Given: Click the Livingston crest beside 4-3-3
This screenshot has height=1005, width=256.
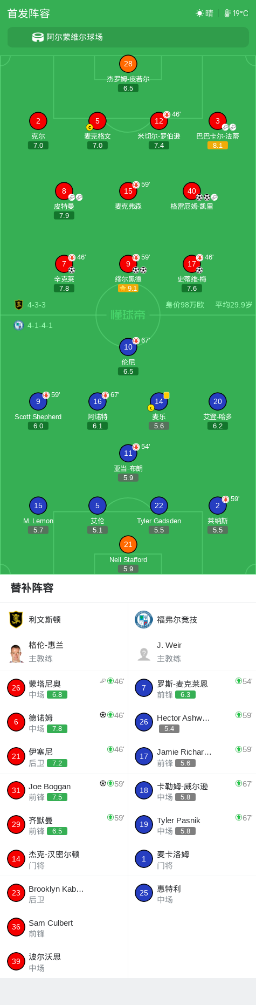Looking at the screenshot, I should click(18, 305).
